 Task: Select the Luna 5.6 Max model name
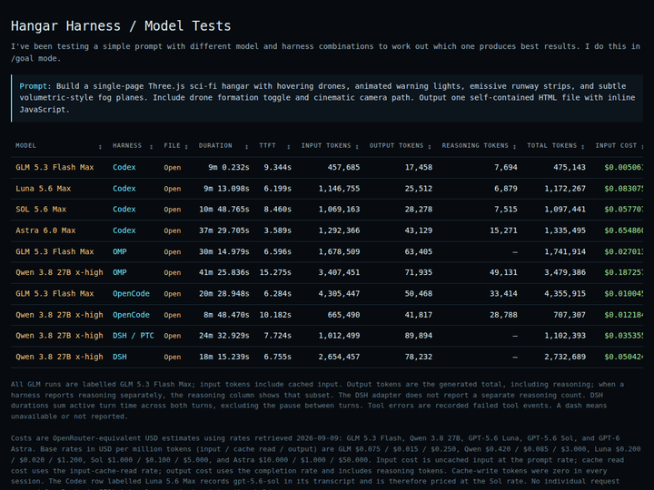coord(44,189)
